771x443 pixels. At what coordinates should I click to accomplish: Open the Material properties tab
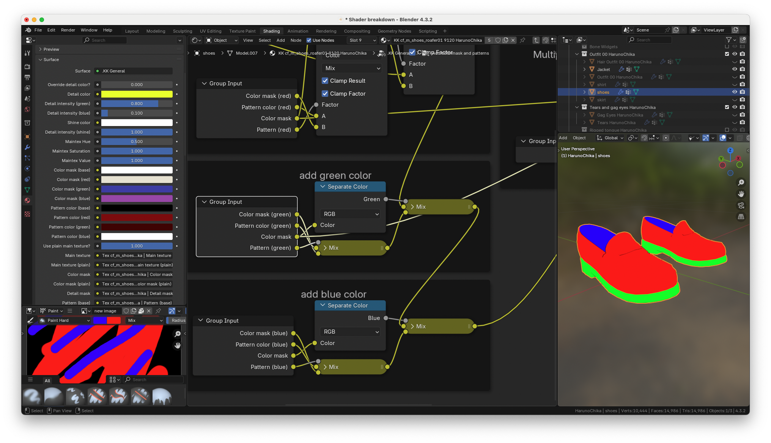(27, 200)
